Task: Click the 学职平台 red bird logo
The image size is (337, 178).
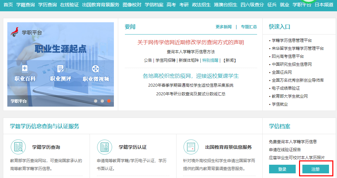Action: tap(15, 32)
